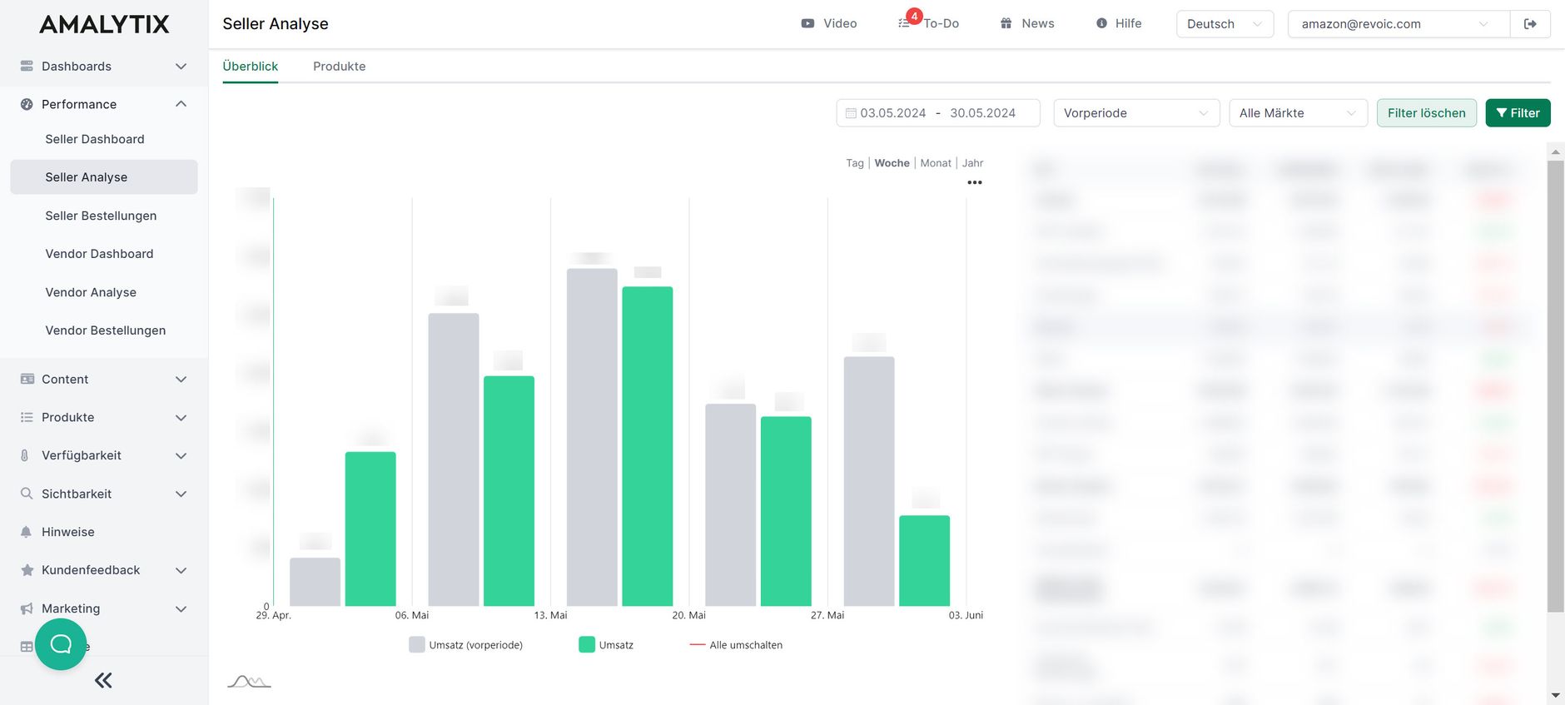Image resolution: width=1565 pixels, height=705 pixels.
Task: Click the Sichtbarkeit magnifier icon
Action: (x=27, y=494)
